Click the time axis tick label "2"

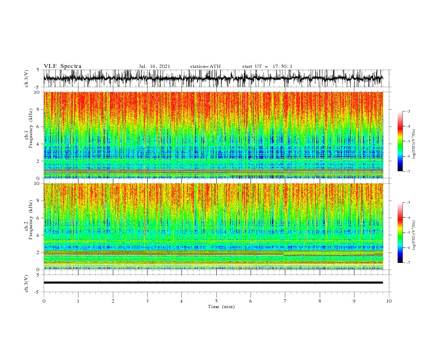tap(113, 301)
